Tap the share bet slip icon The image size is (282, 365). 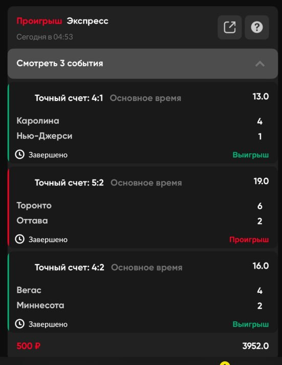coord(229,27)
